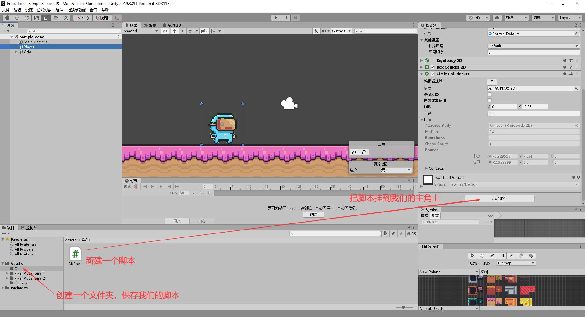585x317 pixels.
Task: Switch animation view to 简报 (Dopesheet)
Action: 177,221
